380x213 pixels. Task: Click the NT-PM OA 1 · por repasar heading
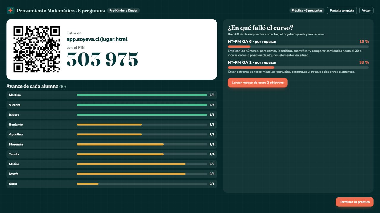(252, 62)
